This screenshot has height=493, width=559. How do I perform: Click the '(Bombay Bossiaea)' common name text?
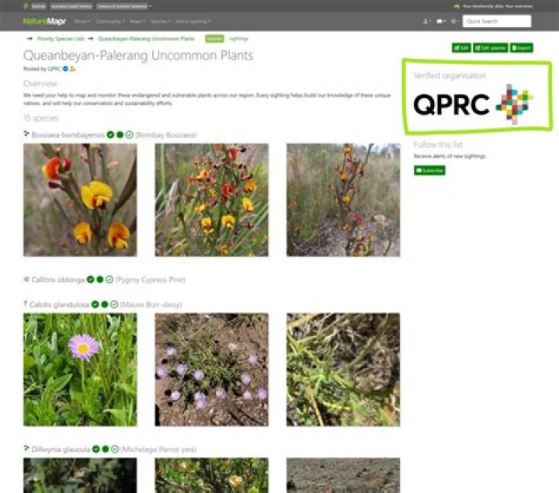(166, 135)
